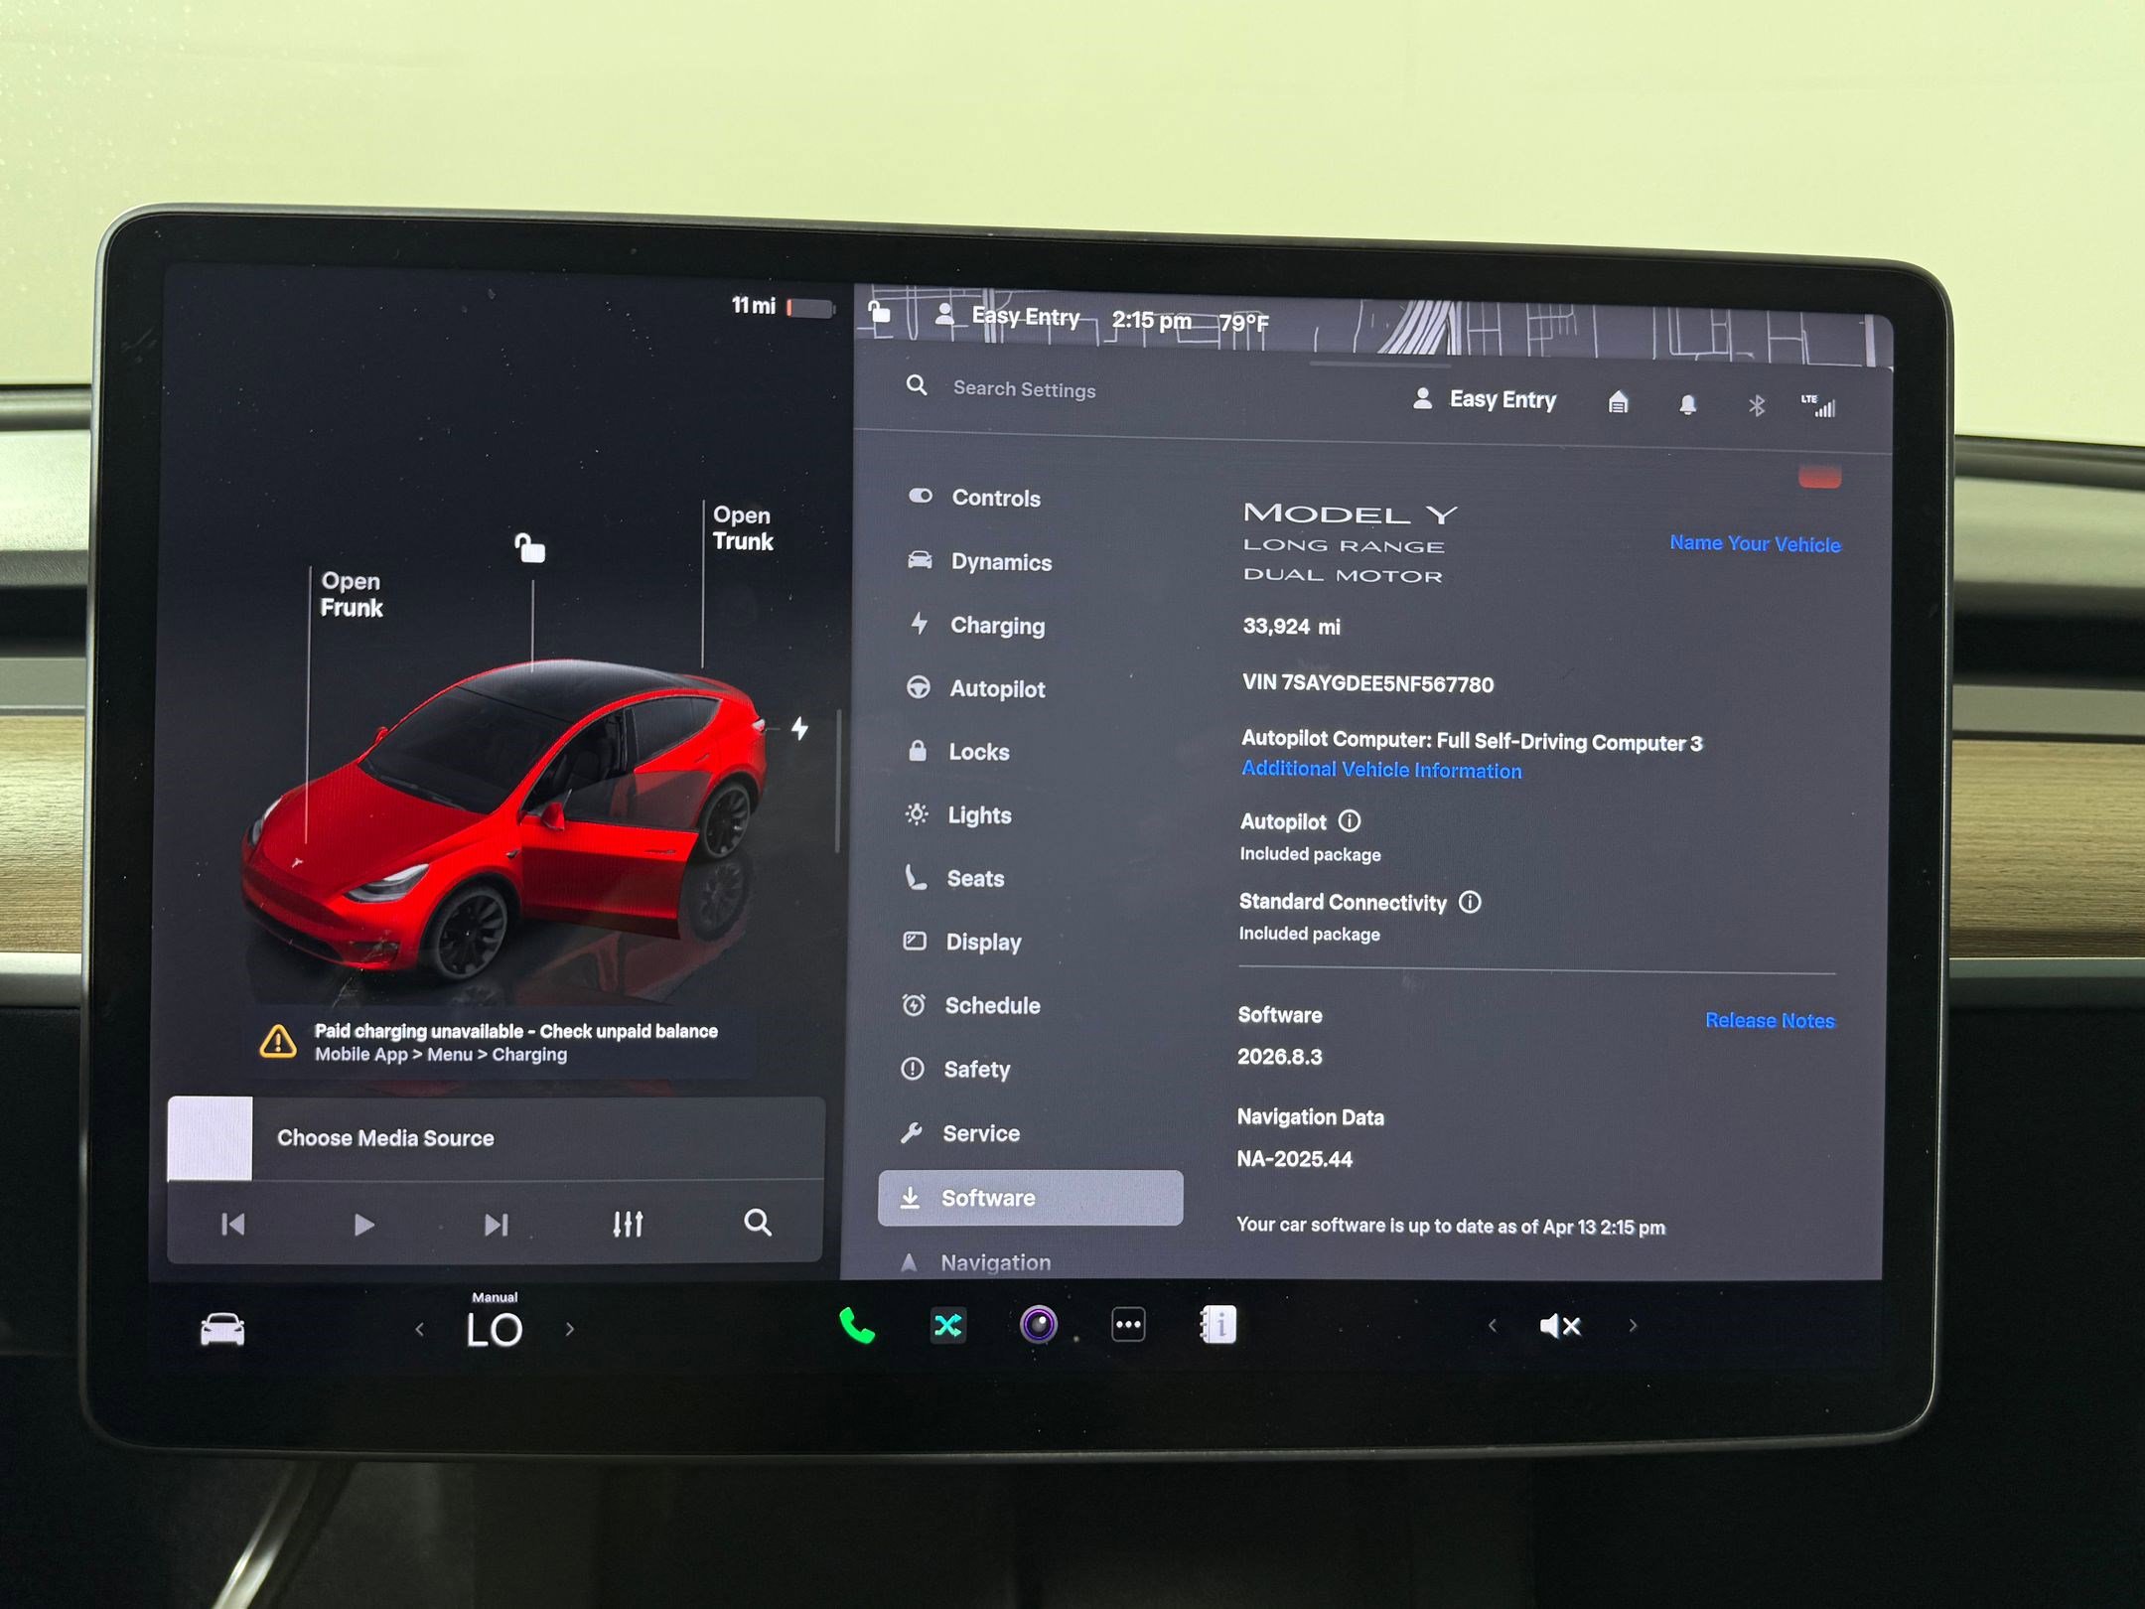Tap the 79°F outside temperature reading
2145x1609 pixels.
coord(1244,323)
